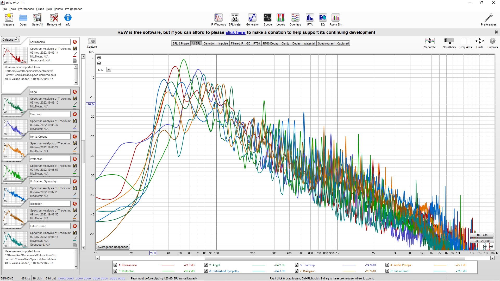Remove the Karmacoma measurement
500x281 pixels.
[x=75, y=42]
